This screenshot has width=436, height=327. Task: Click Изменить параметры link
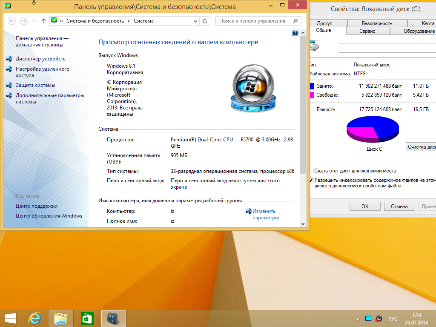266,215
